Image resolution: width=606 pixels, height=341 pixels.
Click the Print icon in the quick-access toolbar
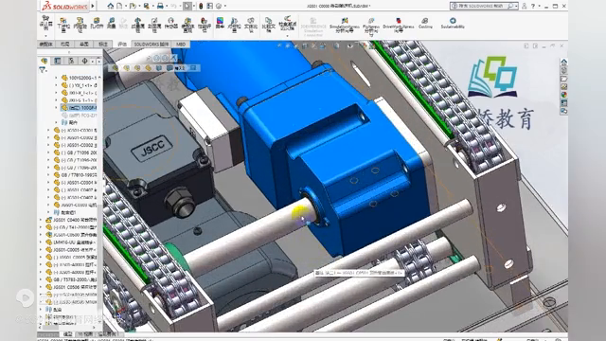[160, 6]
